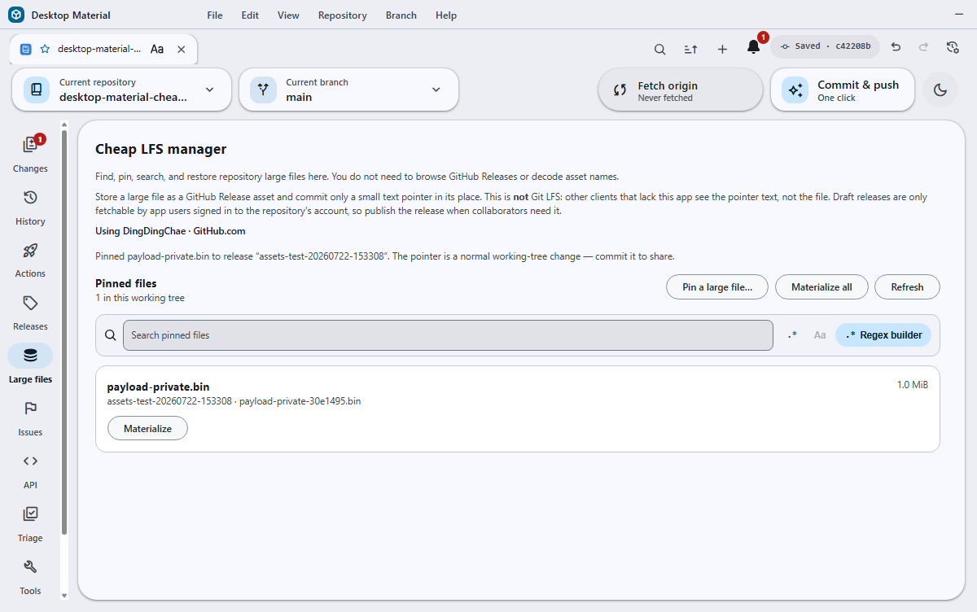Click Commit & push one click button
977x612 pixels.
[x=843, y=90]
